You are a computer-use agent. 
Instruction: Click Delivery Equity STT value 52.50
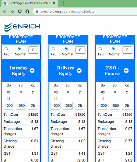(x=81, y=160)
